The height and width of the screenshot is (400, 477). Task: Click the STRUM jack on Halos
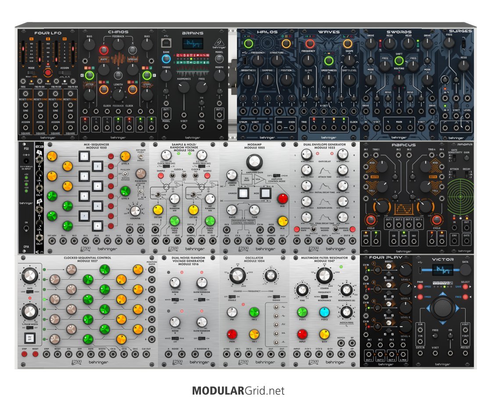[243, 127]
